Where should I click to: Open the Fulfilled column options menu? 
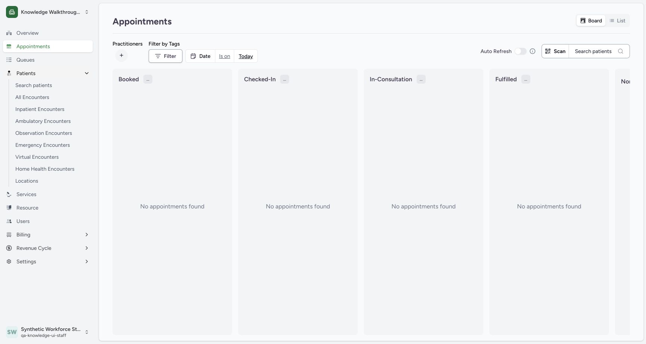pos(526,79)
